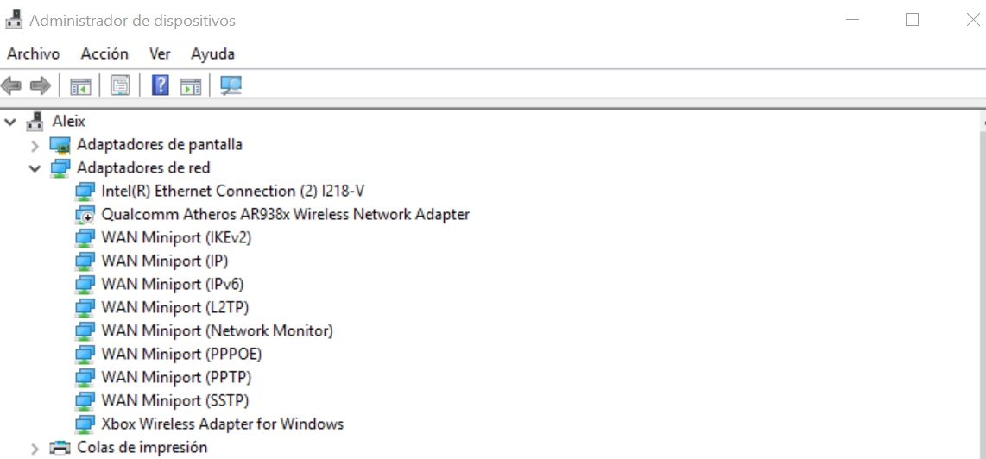This screenshot has width=986, height=459.
Task: Open the Ayuda menu
Action: click(x=212, y=54)
